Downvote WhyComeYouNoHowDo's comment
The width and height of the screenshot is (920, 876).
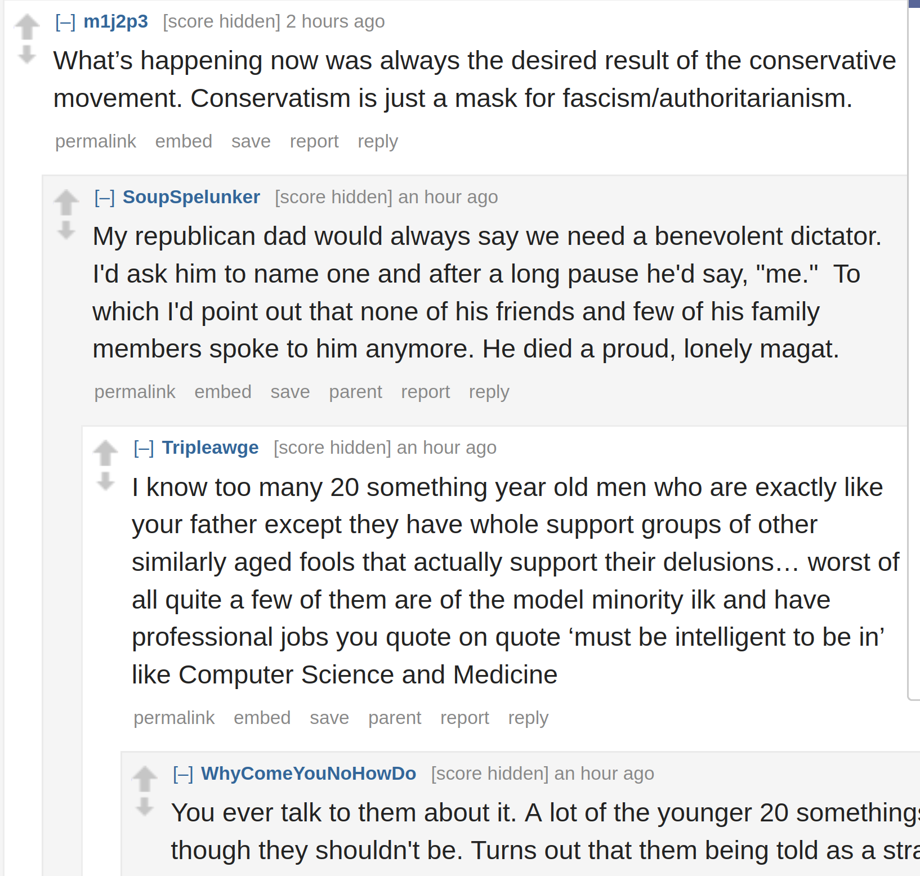tap(145, 807)
